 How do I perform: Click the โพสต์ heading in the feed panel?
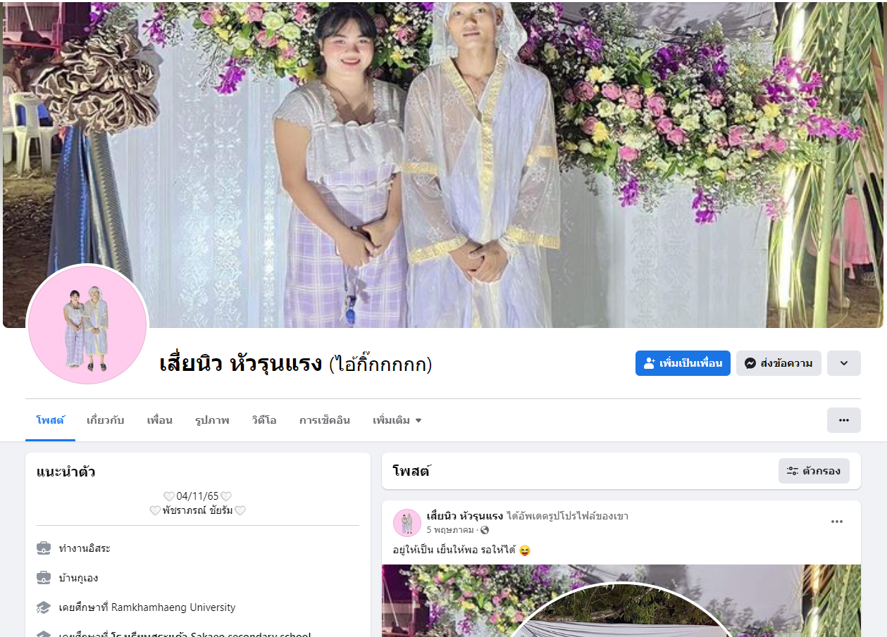(x=411, y=471)
